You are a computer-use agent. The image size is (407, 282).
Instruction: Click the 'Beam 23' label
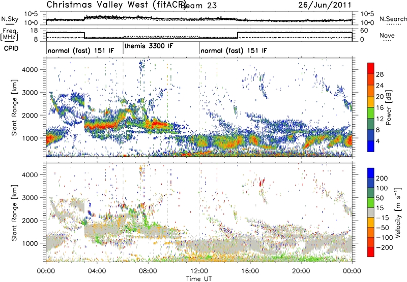coord(199,5)
